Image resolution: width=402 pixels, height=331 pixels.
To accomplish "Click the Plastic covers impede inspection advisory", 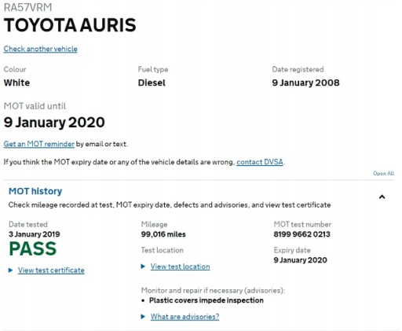I will pyautogui.click(x=206, y=300).
